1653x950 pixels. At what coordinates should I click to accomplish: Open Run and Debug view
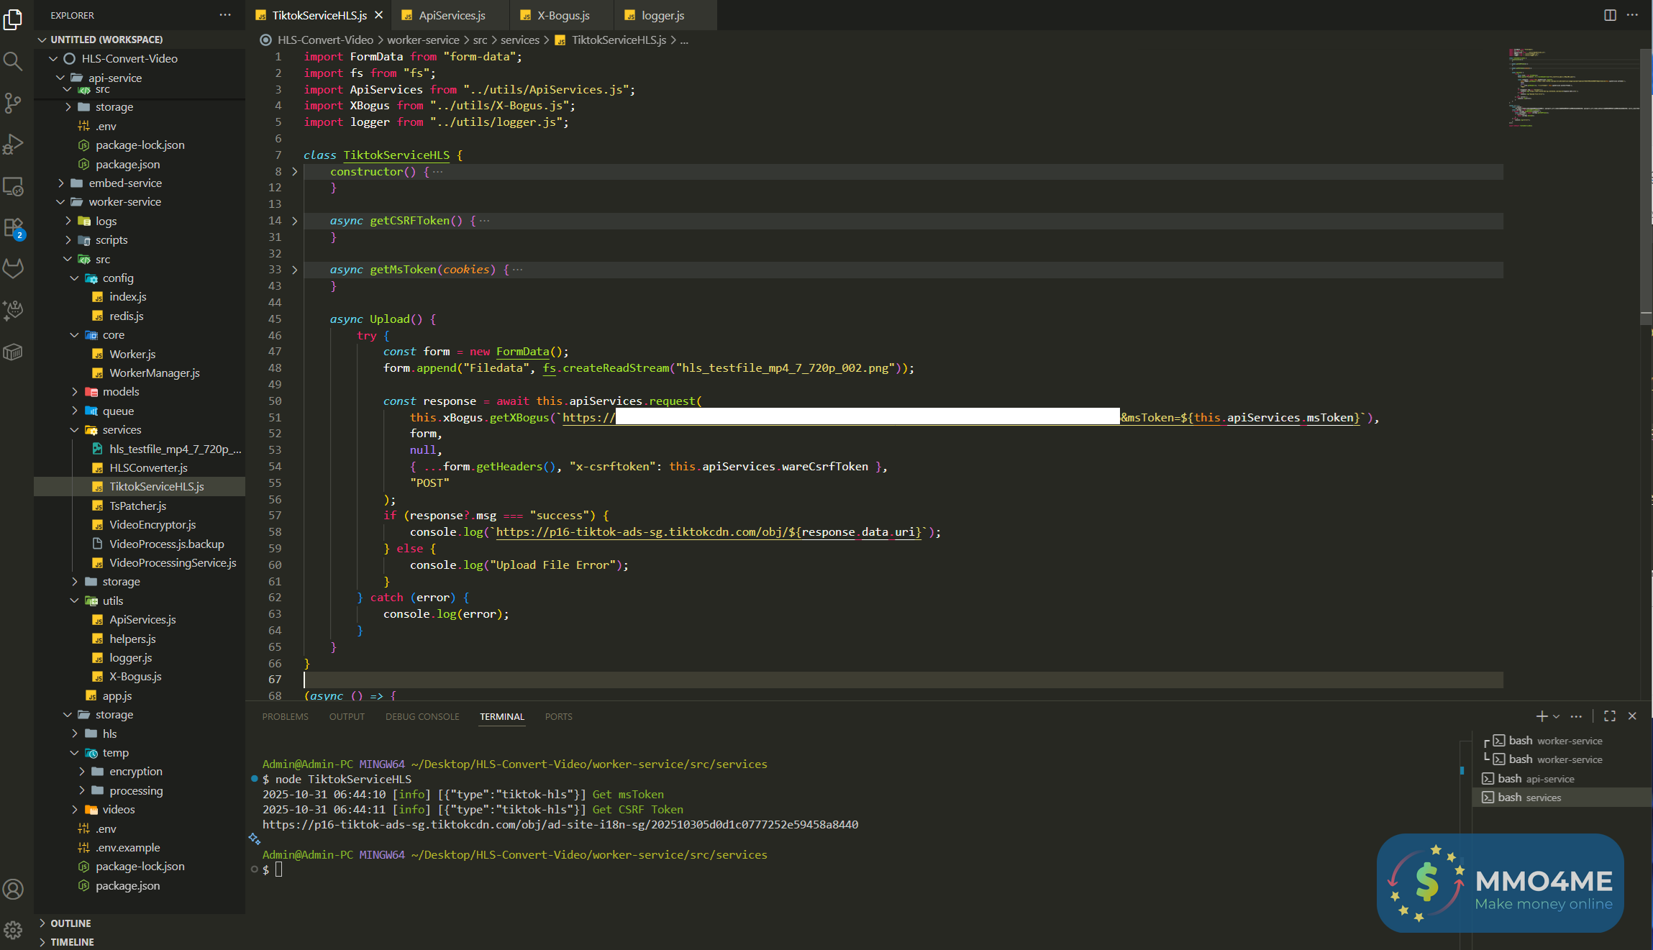tap(13, 145)
